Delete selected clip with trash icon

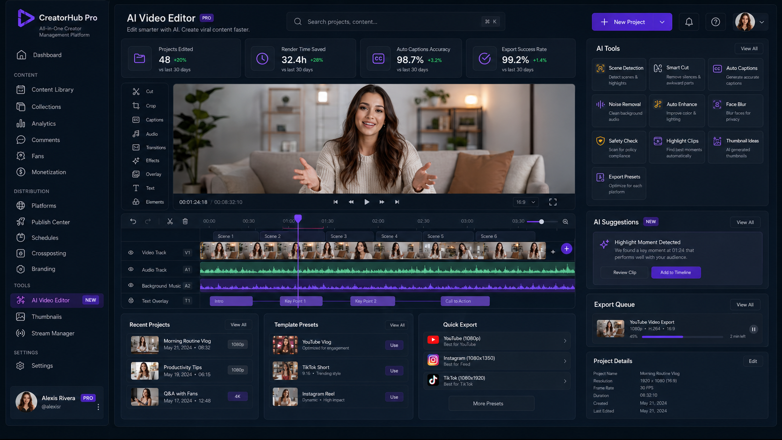point(185,221)
